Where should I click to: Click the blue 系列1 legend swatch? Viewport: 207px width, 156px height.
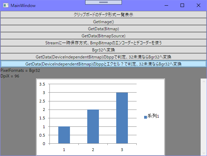click(146, 117)
